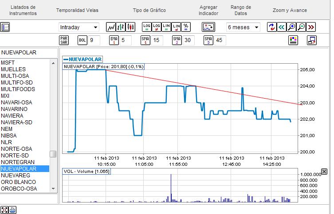The height and width of the screenshot is (214, 334).
Task: Select NAVIERA-SD in instrument list
Action: (x=25, y=122)
